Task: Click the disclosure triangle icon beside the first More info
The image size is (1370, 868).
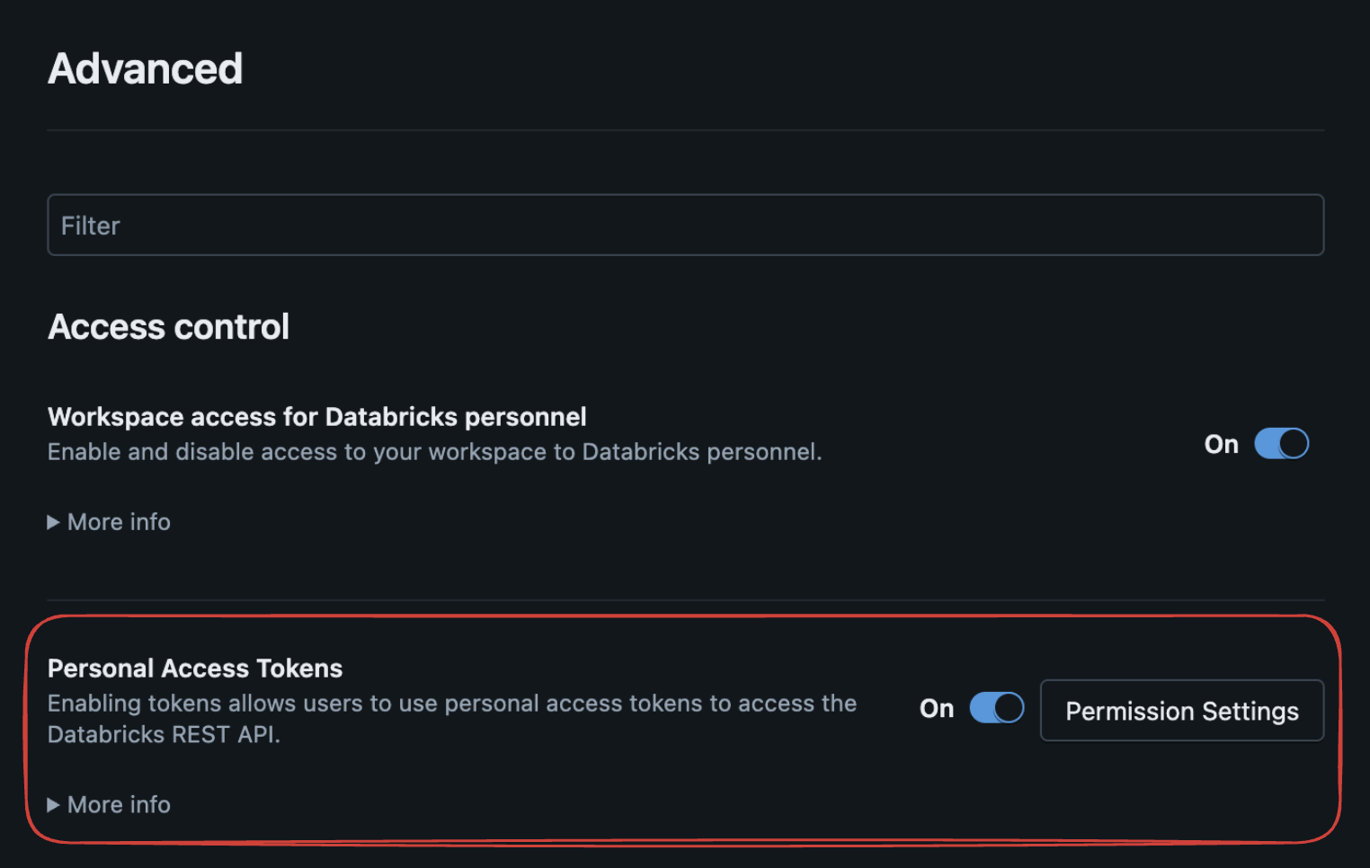Action: tap(54, 522)
